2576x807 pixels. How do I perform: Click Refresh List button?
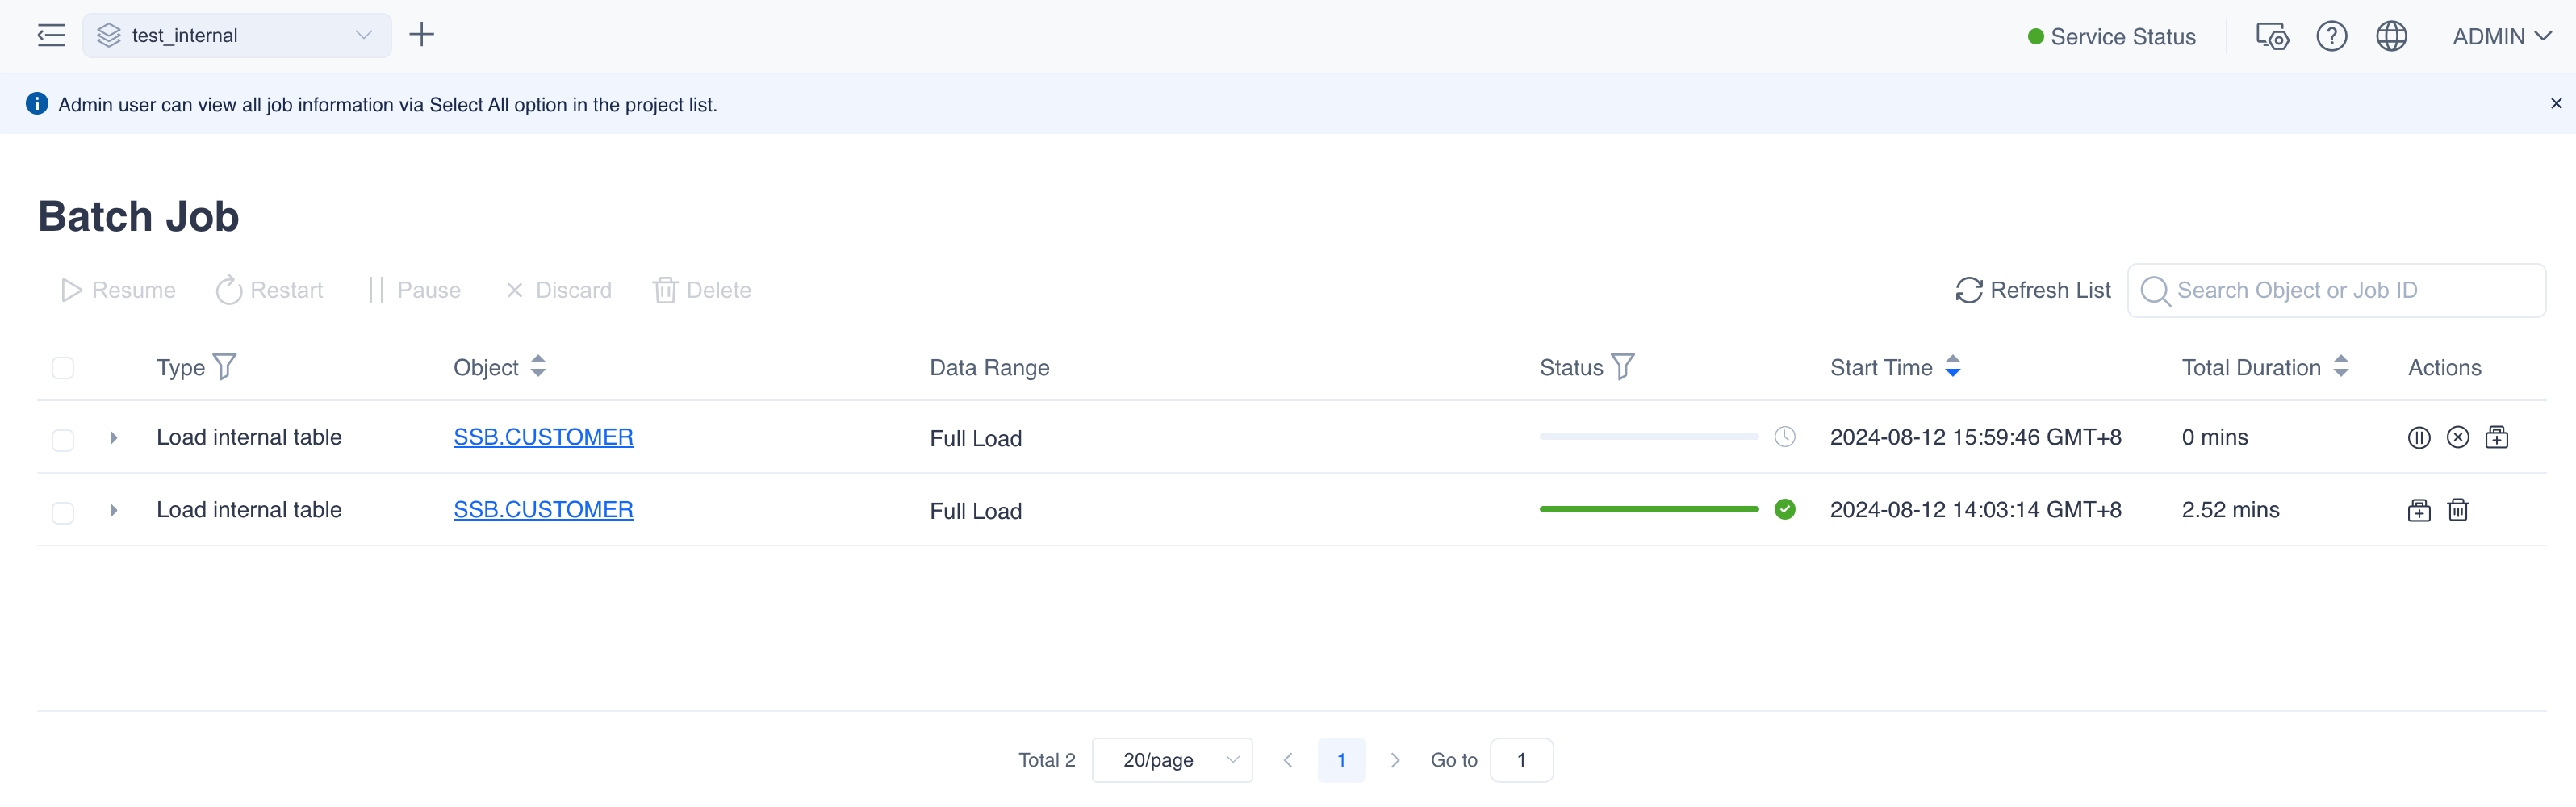(x=2032, y=290)
